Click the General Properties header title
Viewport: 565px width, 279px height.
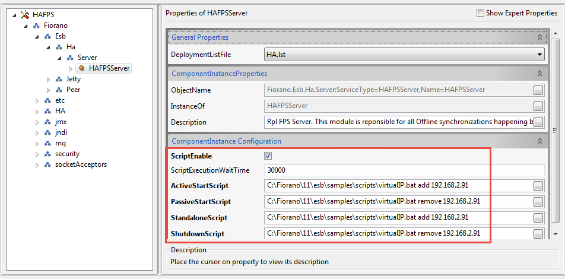pyautogui.click(x=200, y=37)
